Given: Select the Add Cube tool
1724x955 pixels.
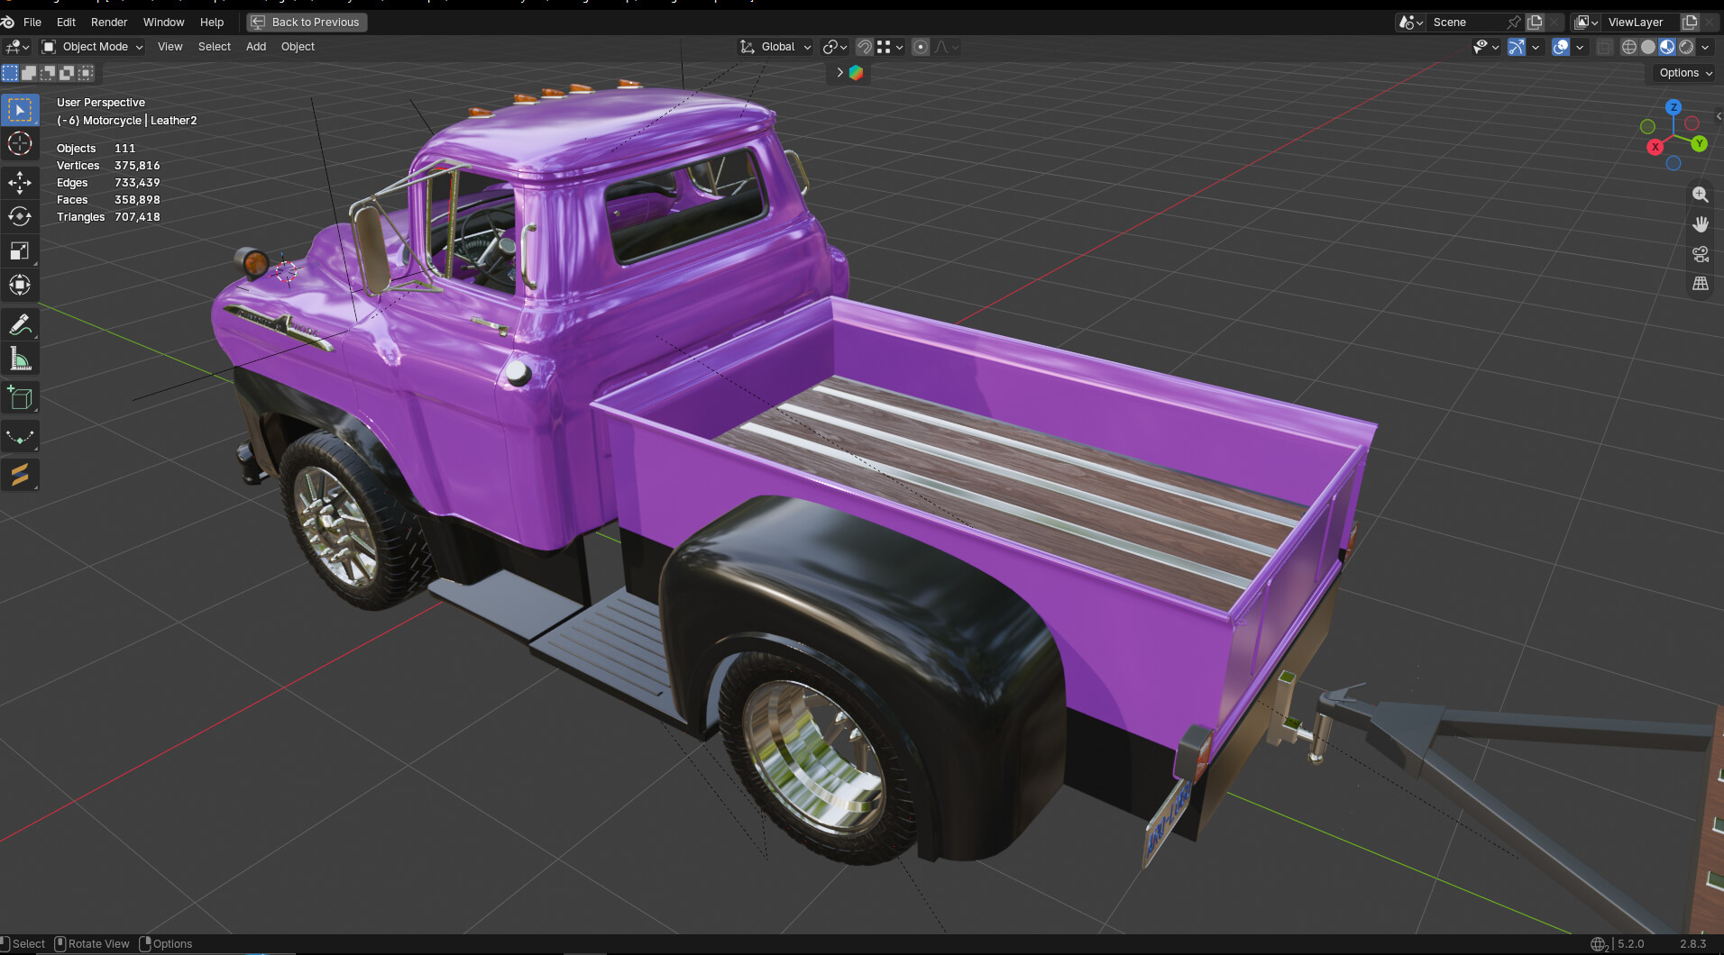Looking at the screenshot, I should coord(20,398).
